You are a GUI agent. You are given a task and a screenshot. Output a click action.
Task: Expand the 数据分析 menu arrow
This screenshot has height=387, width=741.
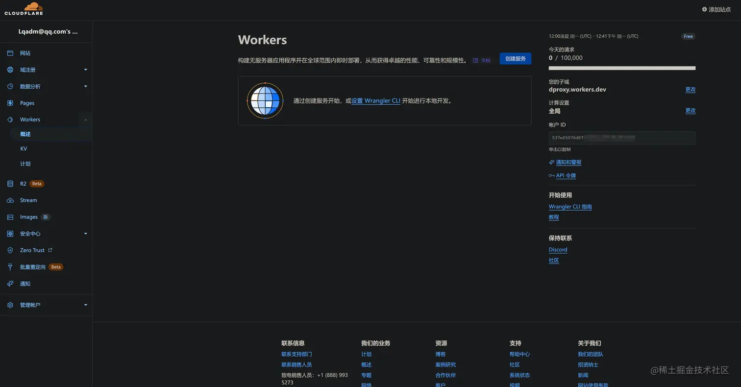click(85, 87)
